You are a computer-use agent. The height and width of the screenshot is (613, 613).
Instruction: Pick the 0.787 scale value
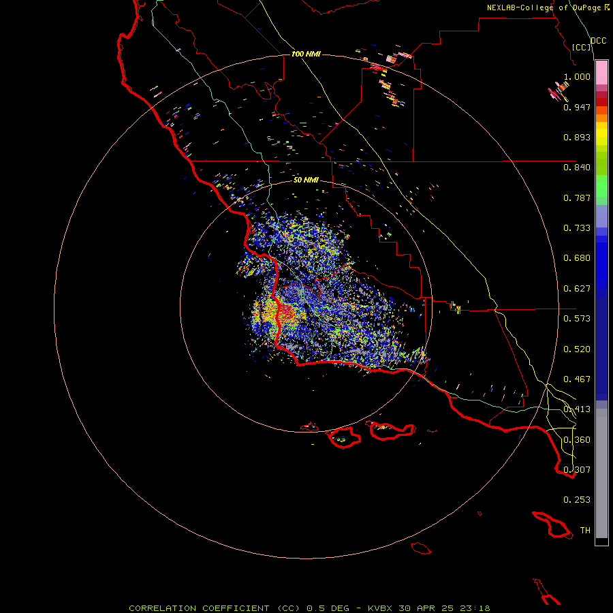(577, 198)
